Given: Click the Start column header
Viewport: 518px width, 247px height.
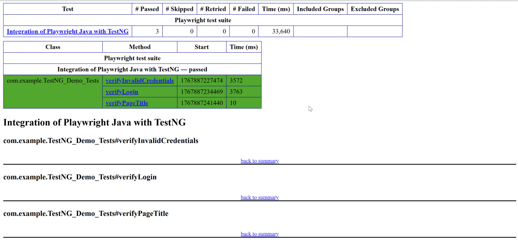Looking at the screenshot, I should (202, 47).
